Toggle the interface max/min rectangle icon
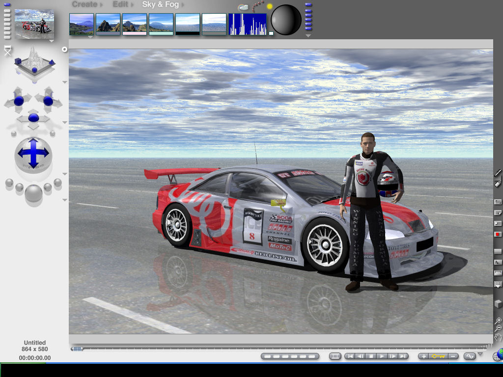This screenshot has height=377, width=503. point(498,202)
